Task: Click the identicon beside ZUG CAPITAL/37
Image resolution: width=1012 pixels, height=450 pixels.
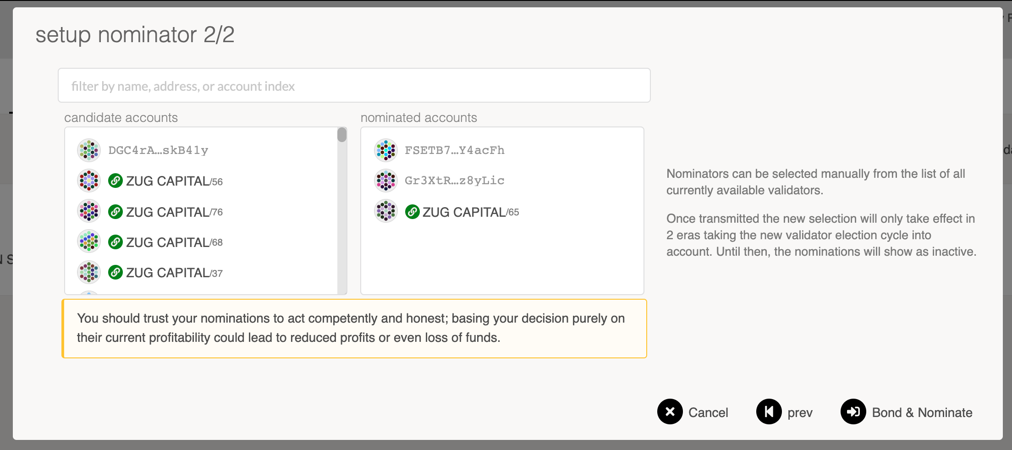Action: point(89,272)
